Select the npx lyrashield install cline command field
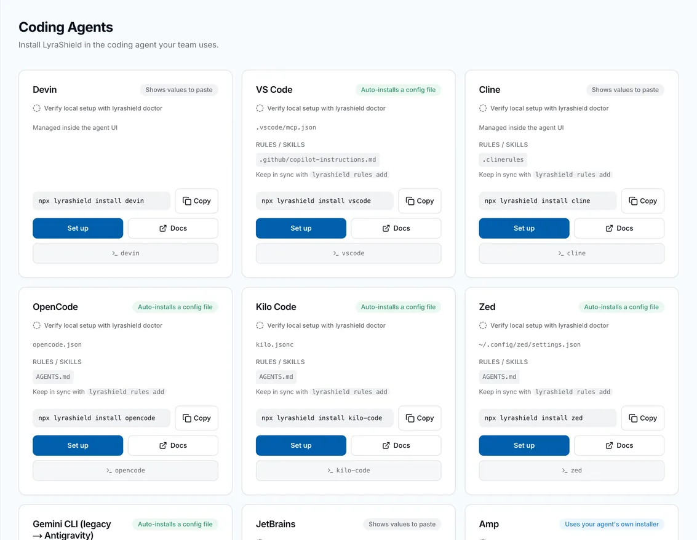Viewport: 697px width, 540px height. tap(548, 201)
